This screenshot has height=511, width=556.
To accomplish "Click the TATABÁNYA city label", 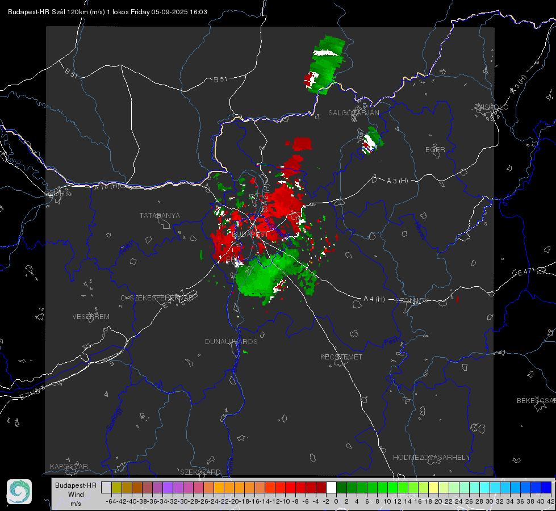I will (160, 216).
